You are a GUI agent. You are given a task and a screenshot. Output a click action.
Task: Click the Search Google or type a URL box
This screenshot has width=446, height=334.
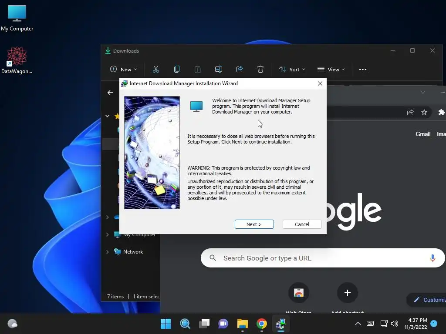coord(323,258)
